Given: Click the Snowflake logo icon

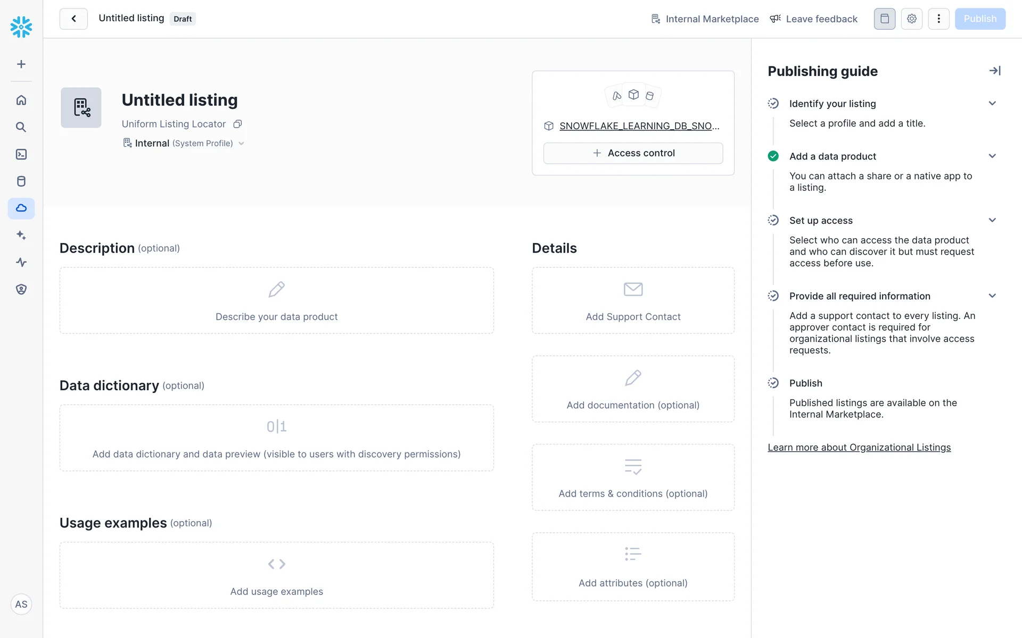Looking at the screenshot, I should [21, 27].
